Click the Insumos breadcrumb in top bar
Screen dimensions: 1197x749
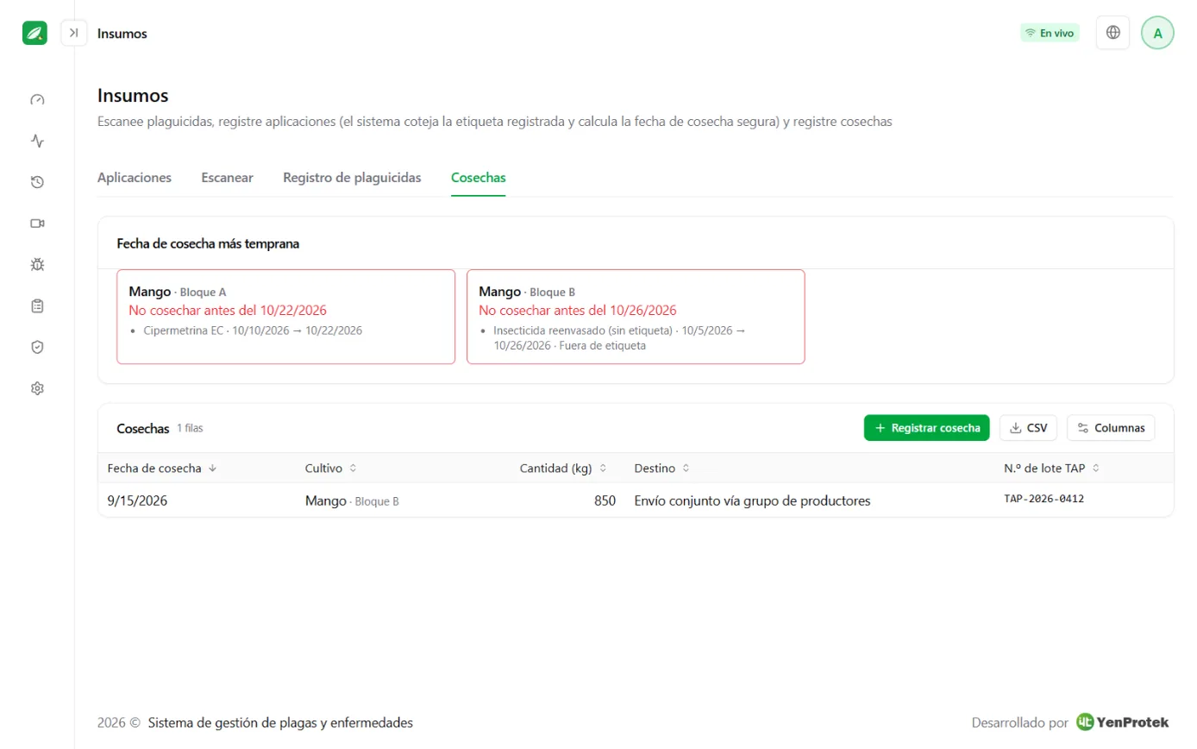122,34
